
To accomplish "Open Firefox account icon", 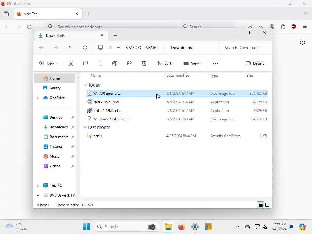I will pos(272,27).
